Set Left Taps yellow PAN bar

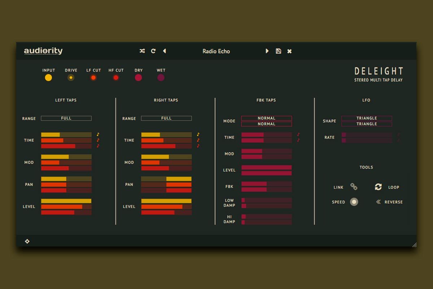(66, 179)
